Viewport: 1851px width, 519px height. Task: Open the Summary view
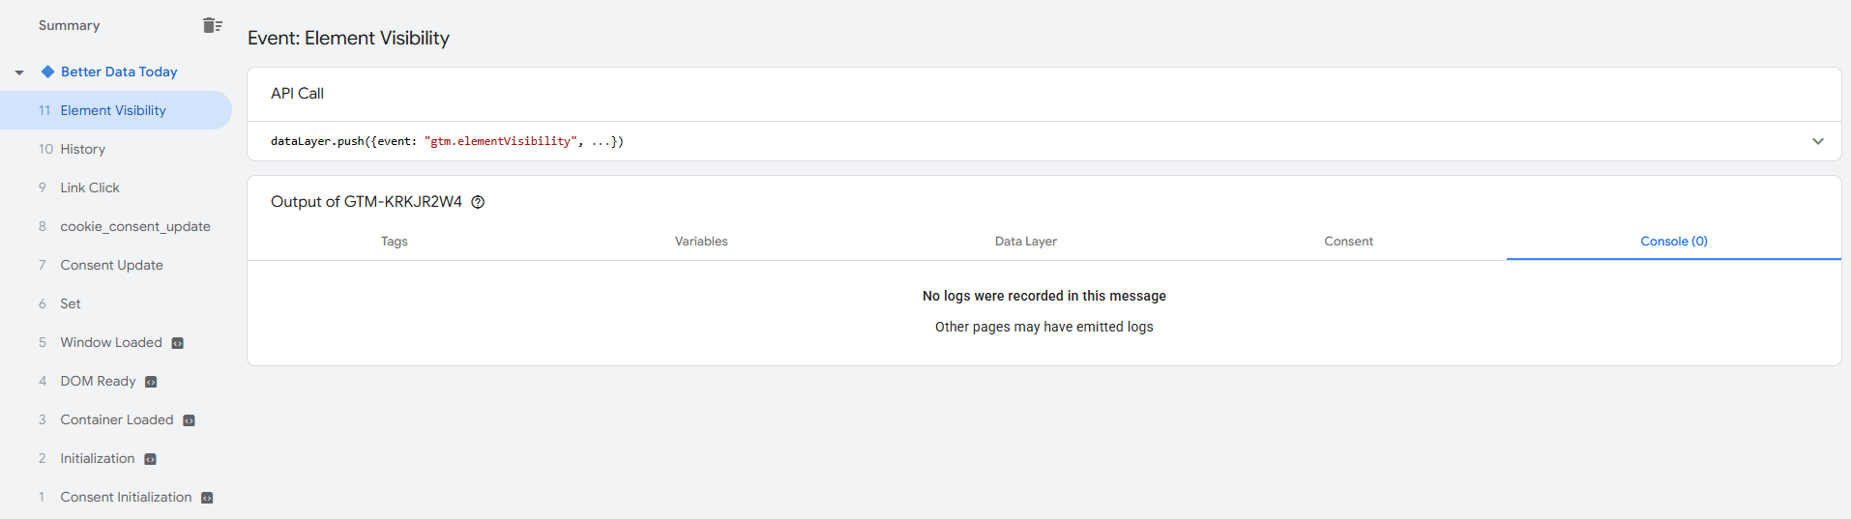(70, 25)
